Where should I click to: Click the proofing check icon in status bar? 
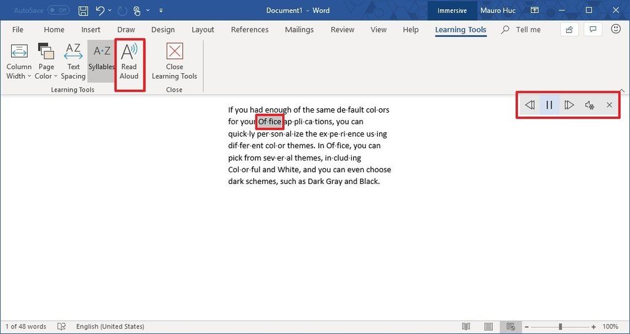[62, 327]
